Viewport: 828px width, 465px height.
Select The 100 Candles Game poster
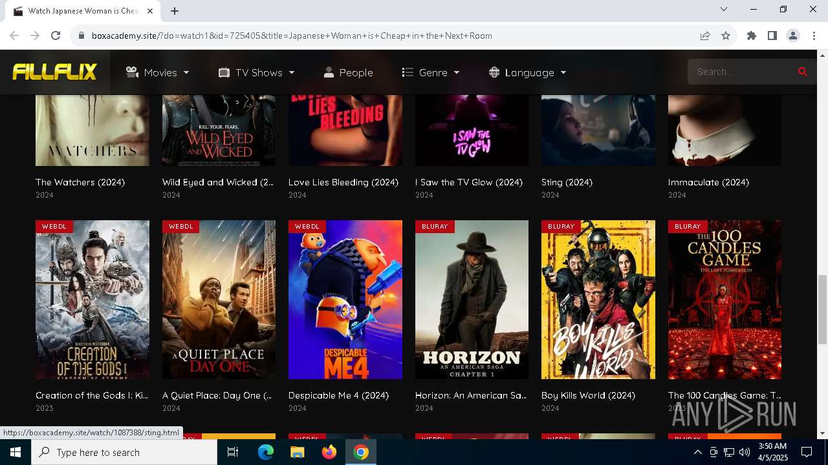pyautogui.click(x=724, y=300)
